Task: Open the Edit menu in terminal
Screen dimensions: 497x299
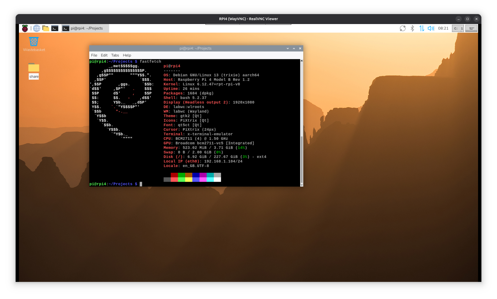Action: point(104,55)
